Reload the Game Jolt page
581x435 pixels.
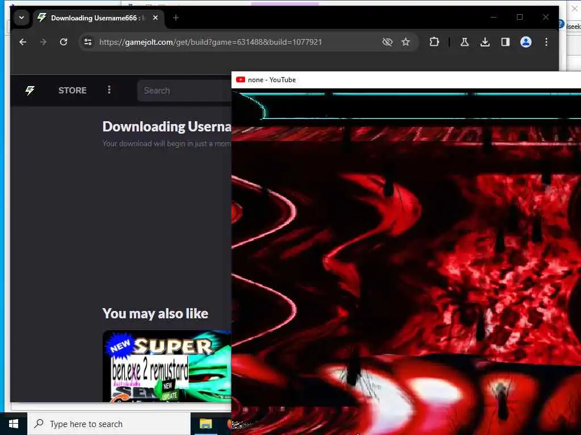click(x=64, y=42)
